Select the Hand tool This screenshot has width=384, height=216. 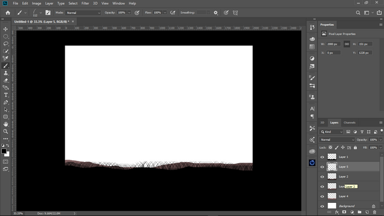click(x=5, y=124)
